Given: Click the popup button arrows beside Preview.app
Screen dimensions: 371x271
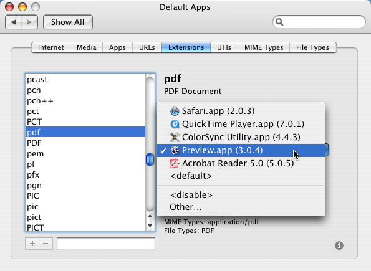Looking at the screenshot, I should point(327,150).
